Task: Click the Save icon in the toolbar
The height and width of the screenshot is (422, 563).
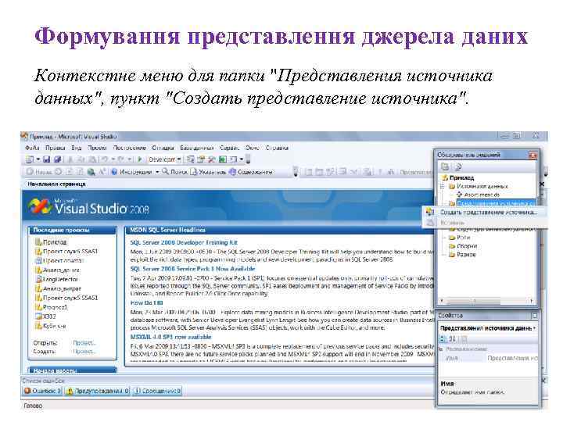Action: pos(46,159)
